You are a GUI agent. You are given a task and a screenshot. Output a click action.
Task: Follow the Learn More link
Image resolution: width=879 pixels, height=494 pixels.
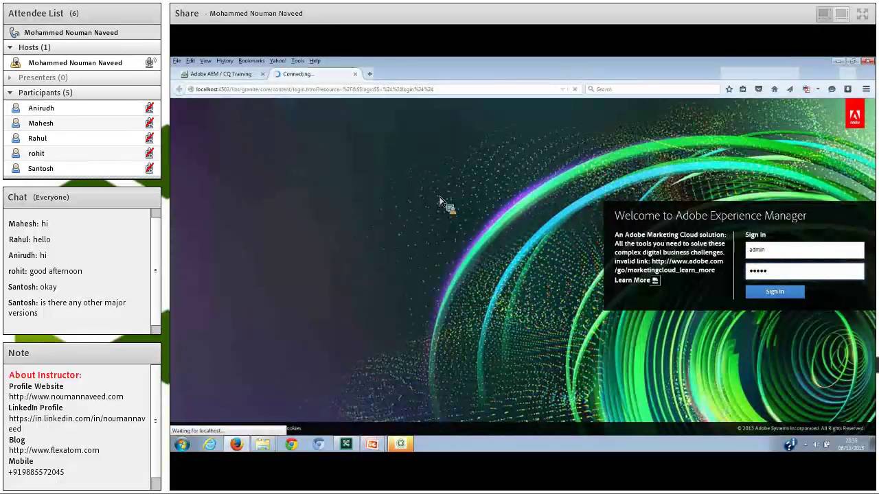pos(632,280)
